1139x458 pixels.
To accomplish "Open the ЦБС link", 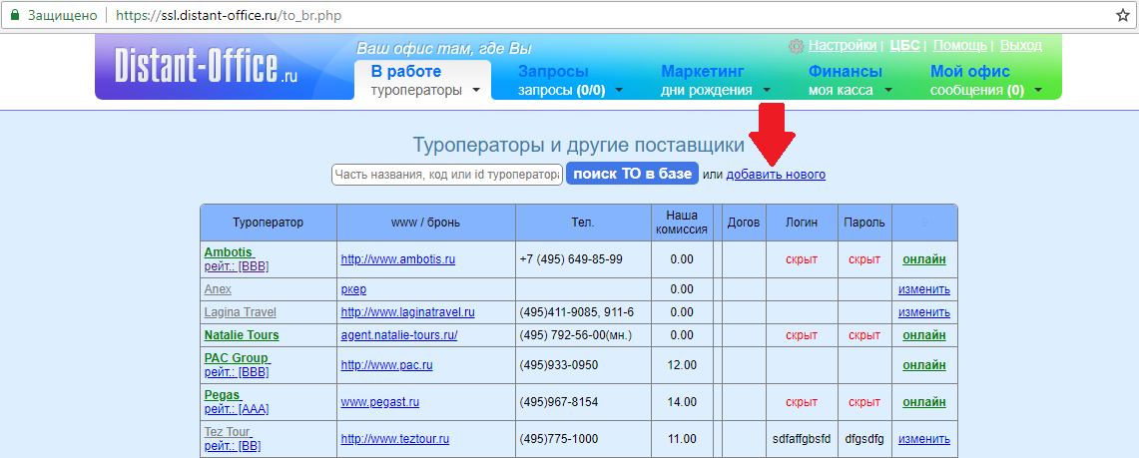I will tap(904, 45).
